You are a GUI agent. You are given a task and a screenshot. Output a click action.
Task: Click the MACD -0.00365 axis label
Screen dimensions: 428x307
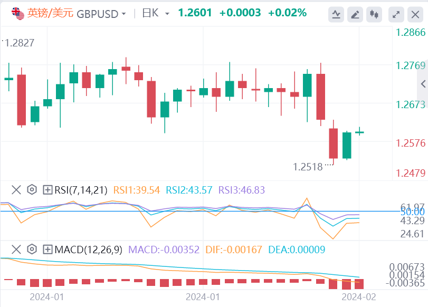coord(405,283)
